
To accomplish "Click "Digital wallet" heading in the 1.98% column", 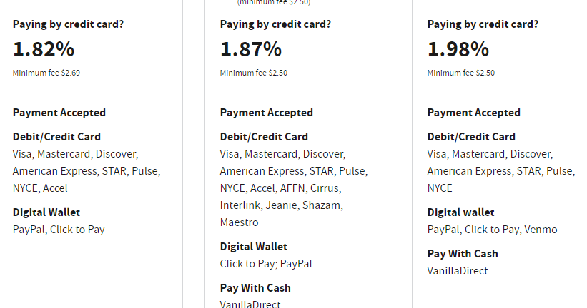I will pos(461,212).
